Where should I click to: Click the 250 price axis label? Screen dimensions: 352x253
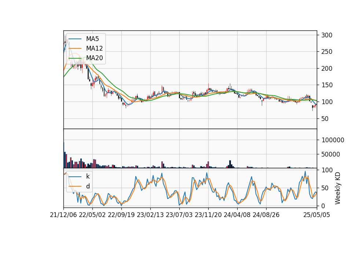coord(327,52)
